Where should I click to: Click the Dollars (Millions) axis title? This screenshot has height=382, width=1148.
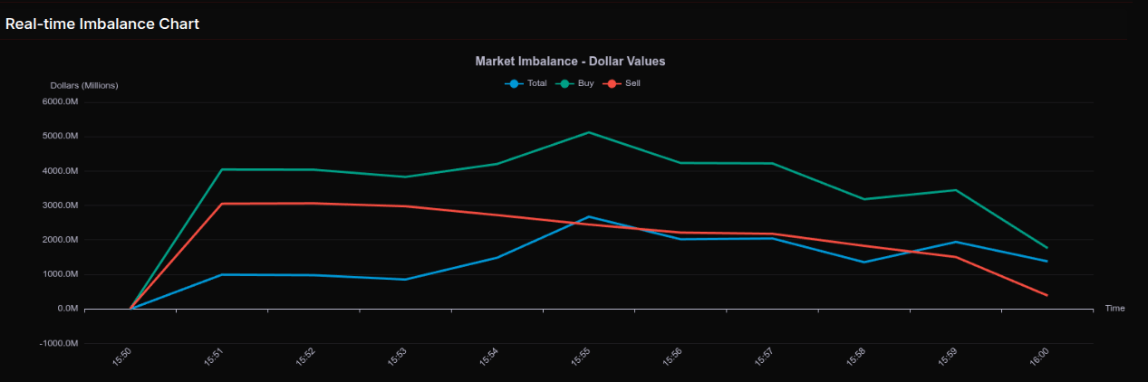click(84, 85)
